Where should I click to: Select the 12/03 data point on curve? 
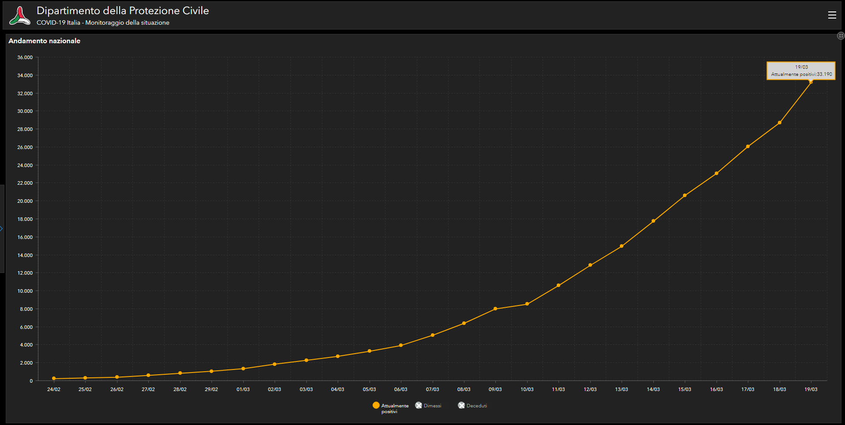[590, 265]
